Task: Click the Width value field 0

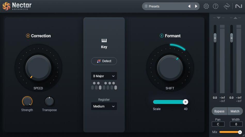Action: point(236,124)
